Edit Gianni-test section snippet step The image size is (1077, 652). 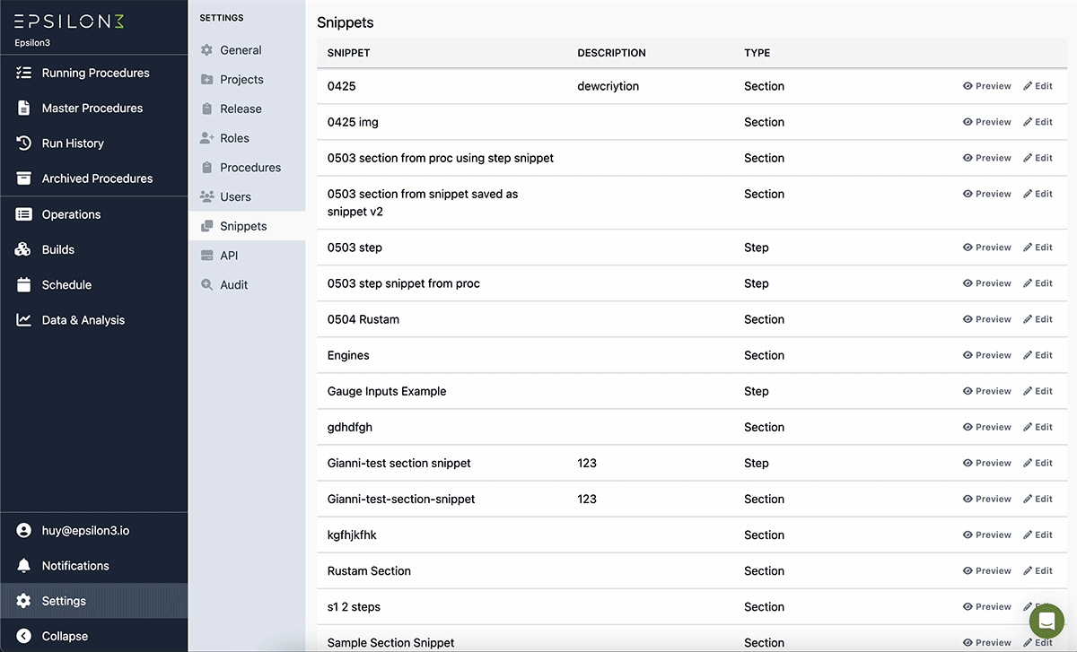(x=1038, y=463)
